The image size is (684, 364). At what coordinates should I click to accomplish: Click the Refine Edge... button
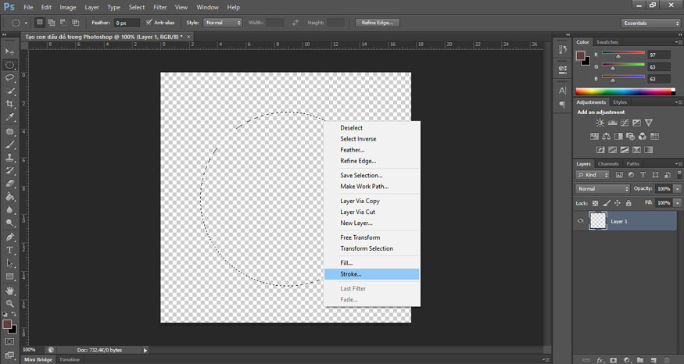pos(378,23)
